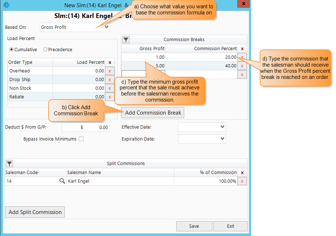The image size is (336, 236).
Task: Click the Add Split Commission button
Action: [35, 212]
